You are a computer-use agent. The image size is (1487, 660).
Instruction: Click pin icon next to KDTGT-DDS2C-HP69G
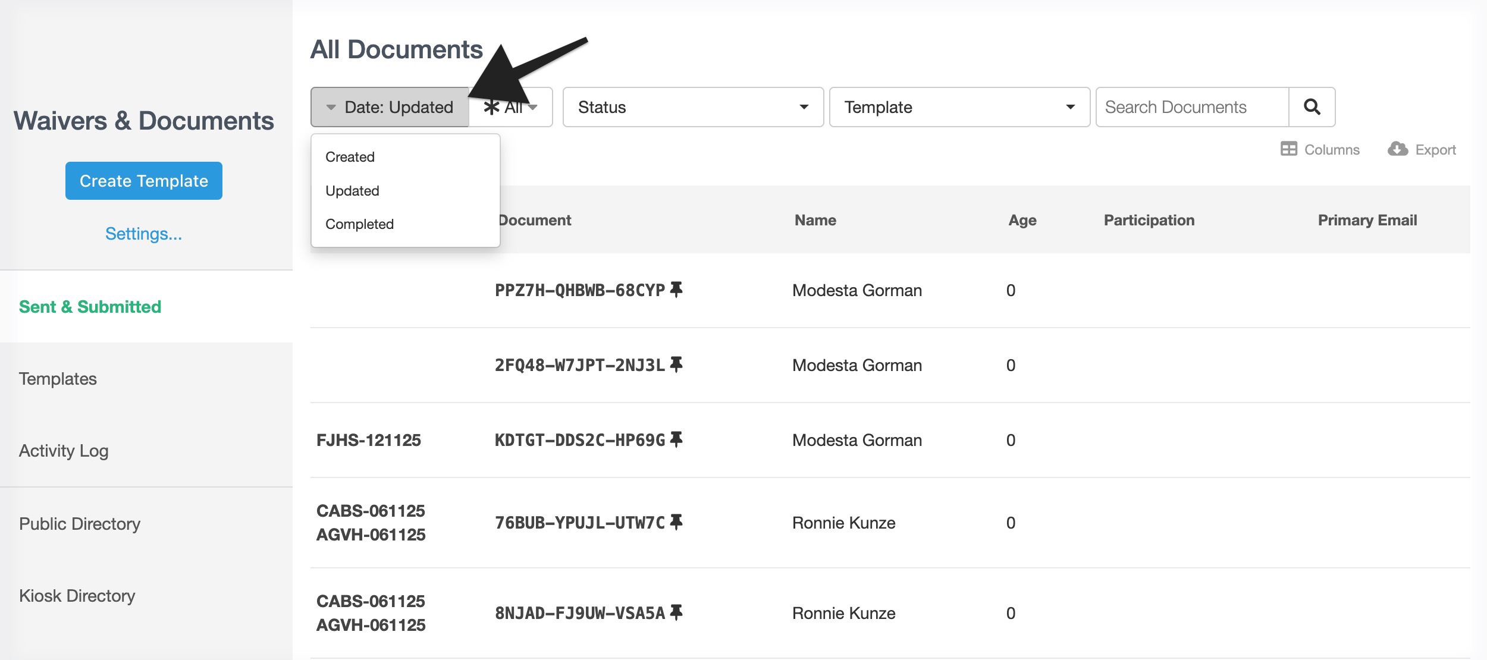click(676, 439)
